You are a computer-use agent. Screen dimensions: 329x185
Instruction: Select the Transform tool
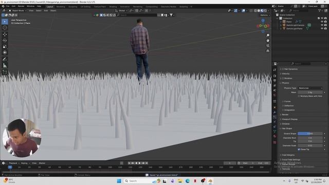5,52
